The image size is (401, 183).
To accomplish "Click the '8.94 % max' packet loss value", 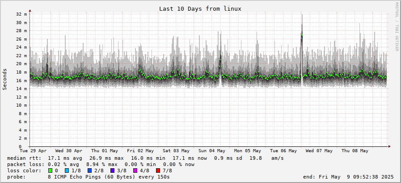I will (102, 164).
